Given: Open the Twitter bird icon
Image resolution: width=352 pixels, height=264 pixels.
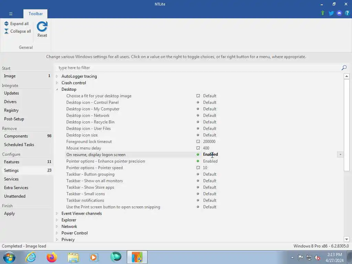Looking at the screenshot, I should click(x=331, y=13).
